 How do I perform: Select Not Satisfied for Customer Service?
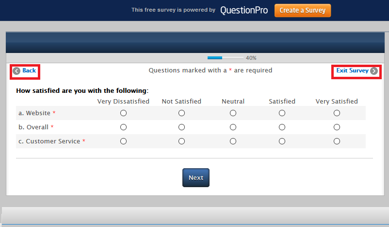181,141
